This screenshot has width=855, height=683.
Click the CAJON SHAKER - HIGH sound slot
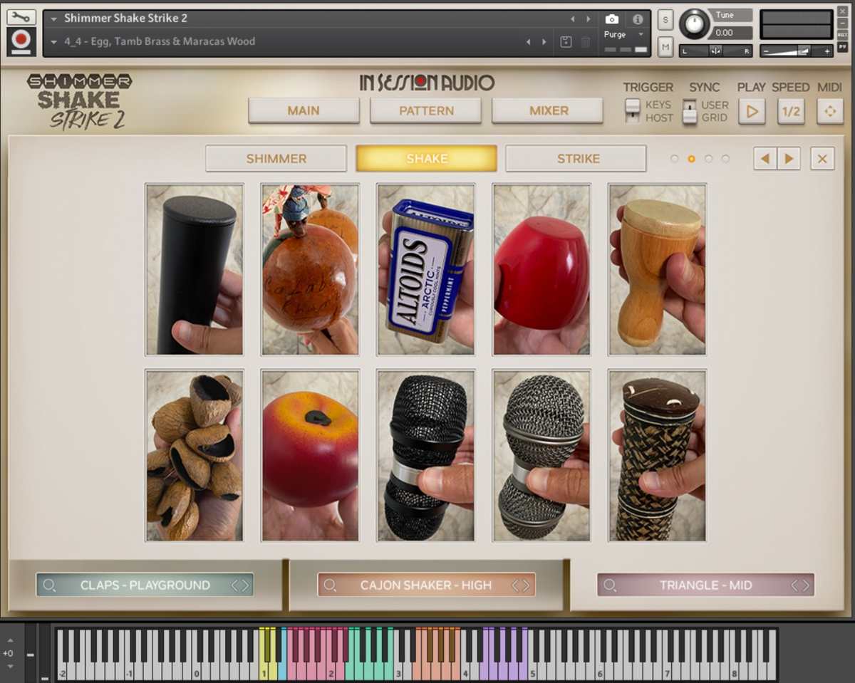tap(426, 585)
